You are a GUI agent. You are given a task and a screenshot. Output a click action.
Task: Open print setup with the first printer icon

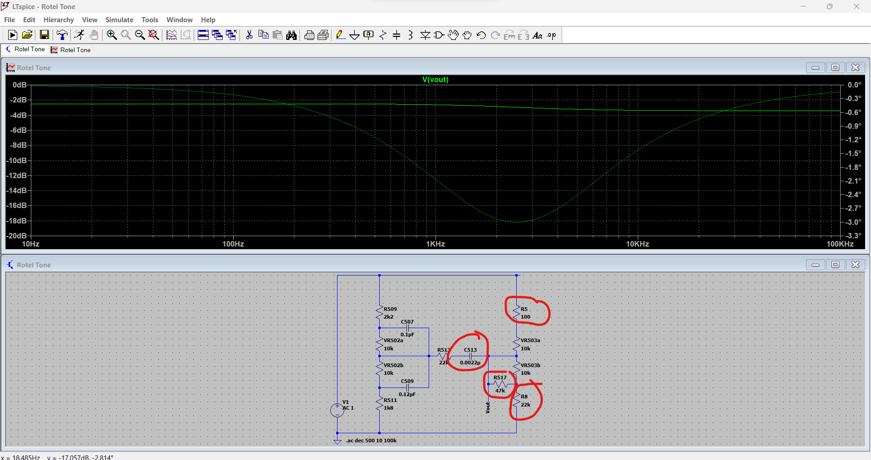(x=309, y=35)
